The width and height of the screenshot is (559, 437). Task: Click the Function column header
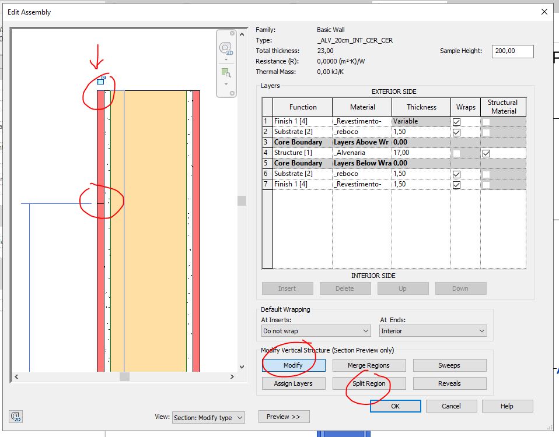point(303,107)
